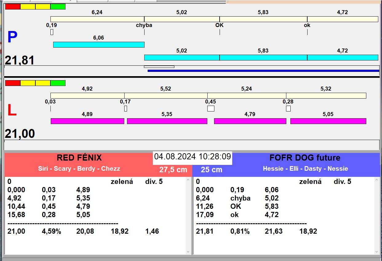Select the RED FÉNIX team header

79,158
